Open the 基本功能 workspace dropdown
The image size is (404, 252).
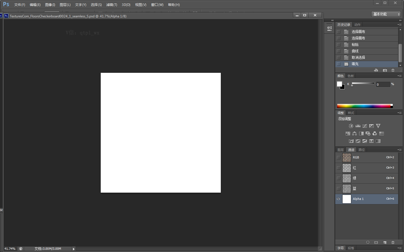point(386,14)
